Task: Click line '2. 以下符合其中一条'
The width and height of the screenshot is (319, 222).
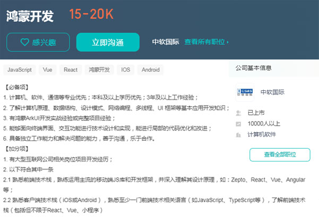Action: [28, 169]
